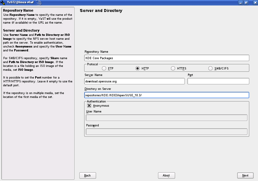Cancel the wizard with Abort button

(x=166, y=176)
